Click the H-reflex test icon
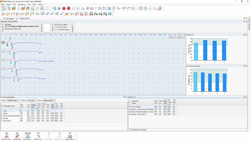 (x=22, y=14)
